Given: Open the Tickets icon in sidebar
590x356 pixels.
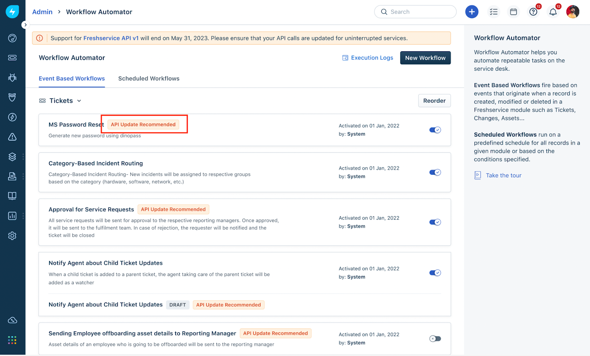Looking at the screenshot, I should tap(12, 57).
